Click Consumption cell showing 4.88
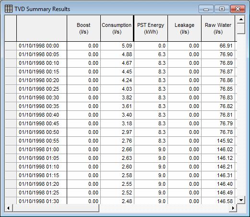Viewport: 250px width, 217px height. [x=117, y=54]
